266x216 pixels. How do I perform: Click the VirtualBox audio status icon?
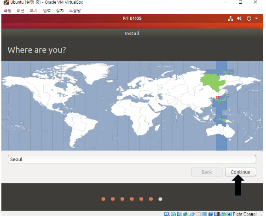coord(179,214)
